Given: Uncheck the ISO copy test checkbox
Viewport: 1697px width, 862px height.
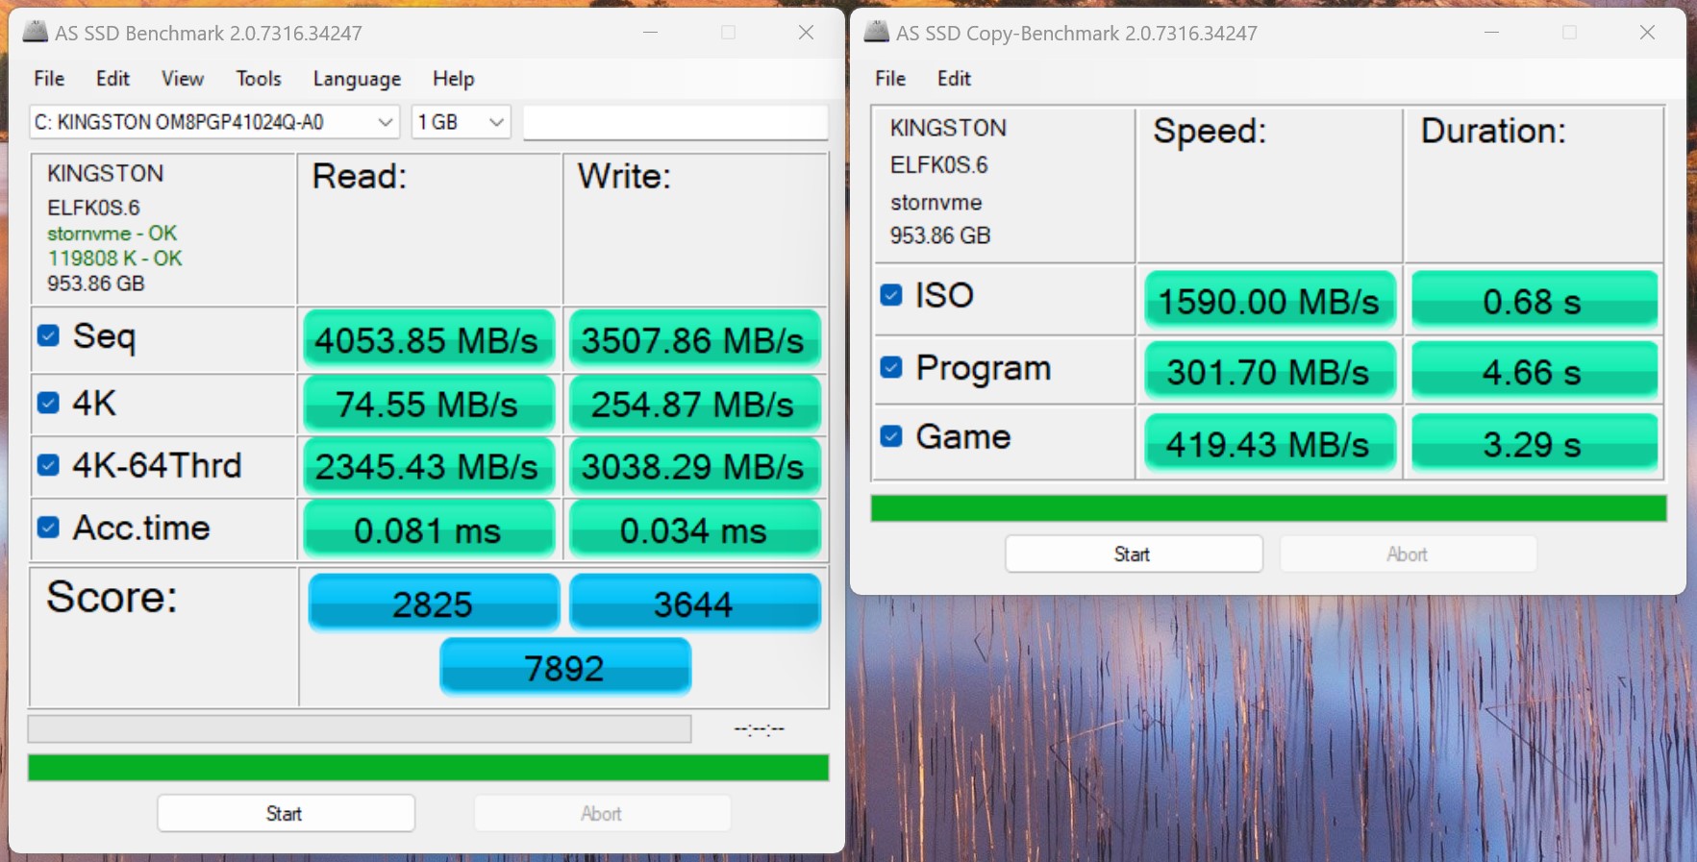Looking at the screenshot, I should pos(891,295).
